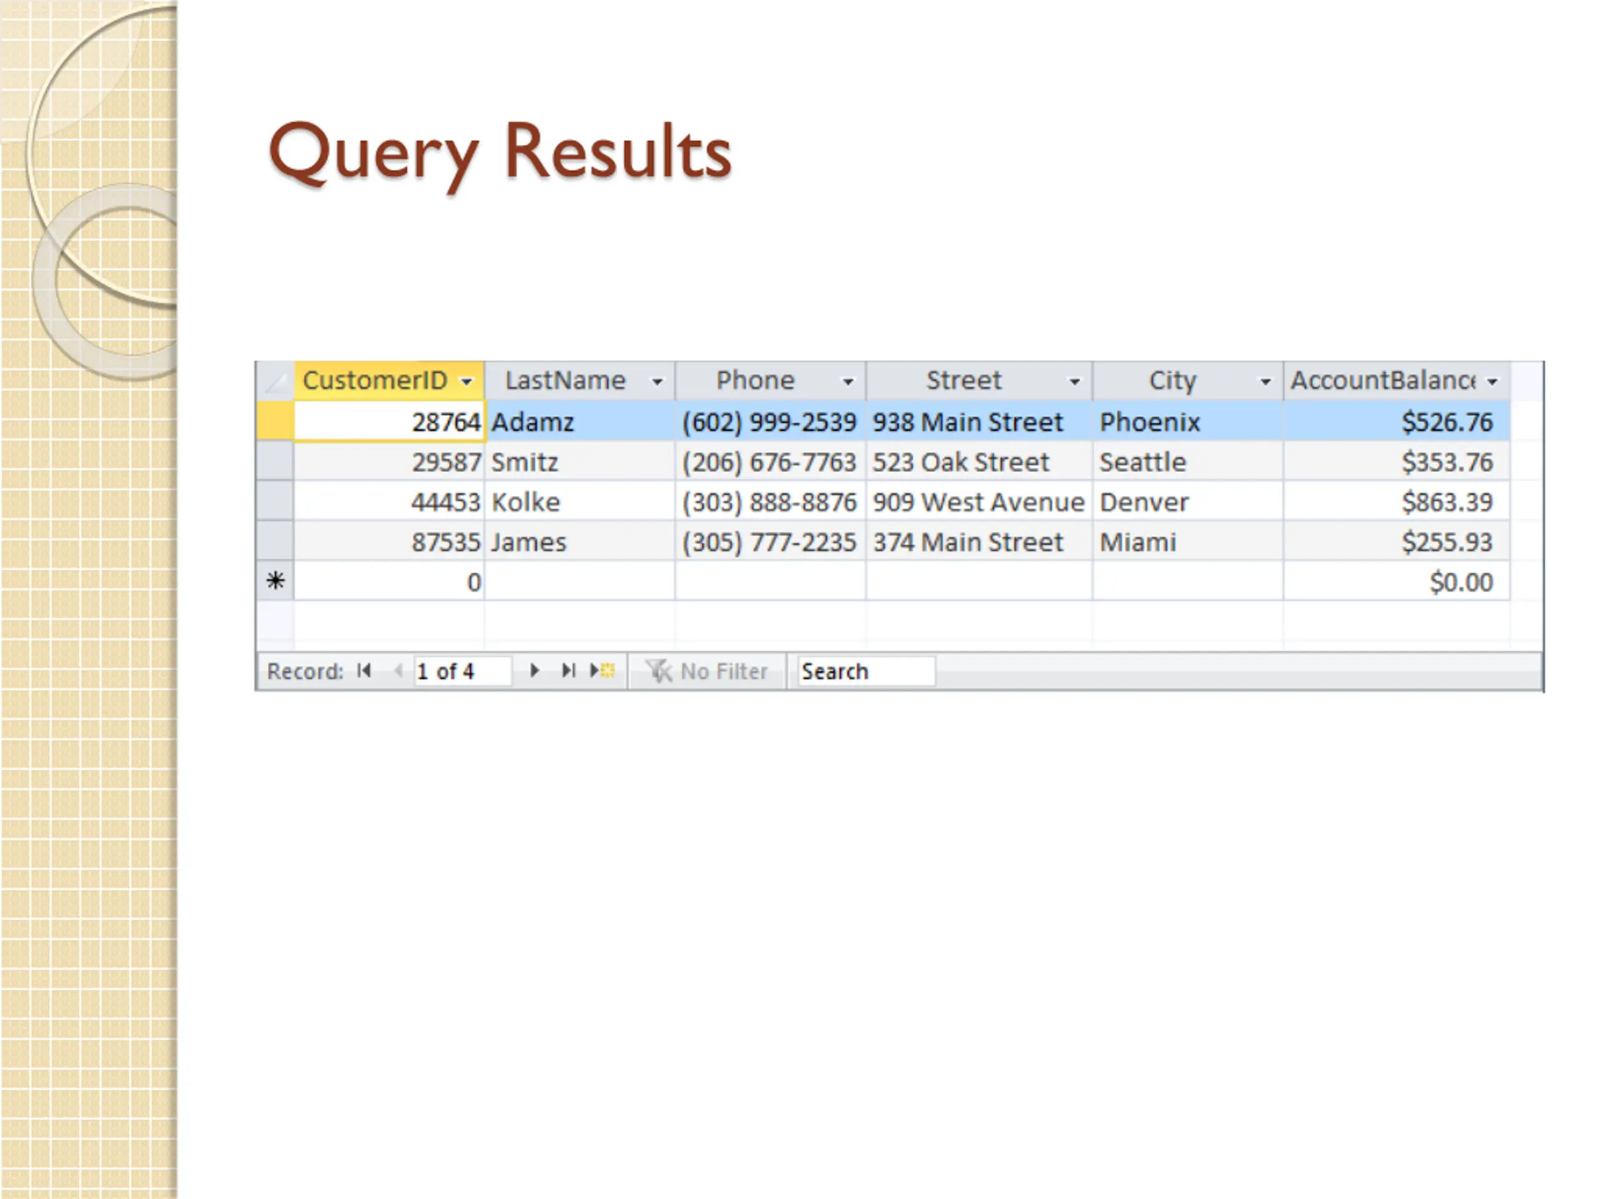Click balance $255.93

pyautogui.click(x=1397, y=541)
